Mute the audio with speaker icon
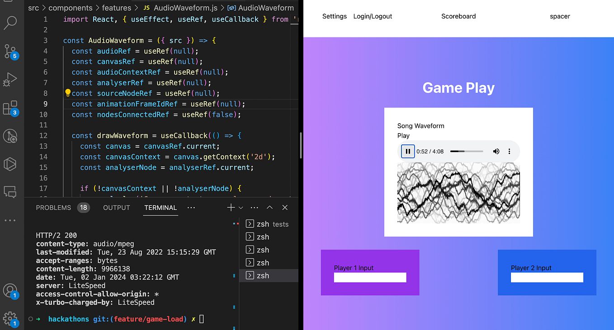614x330 pixels. pyautogui.click(x=496, y=151)
